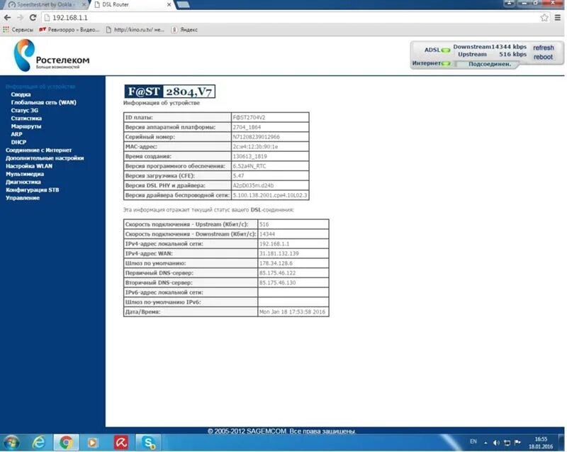Click the date value Mon Jan 18 17:53:58 2016
This screenshot has width=567, height=452.
point(293,312)
